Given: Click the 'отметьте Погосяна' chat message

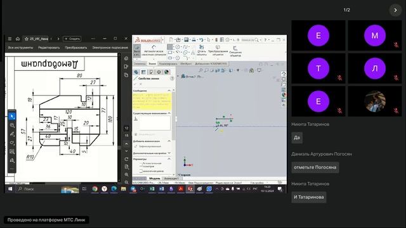Looking at the screenshot, I should coord(315,167).
